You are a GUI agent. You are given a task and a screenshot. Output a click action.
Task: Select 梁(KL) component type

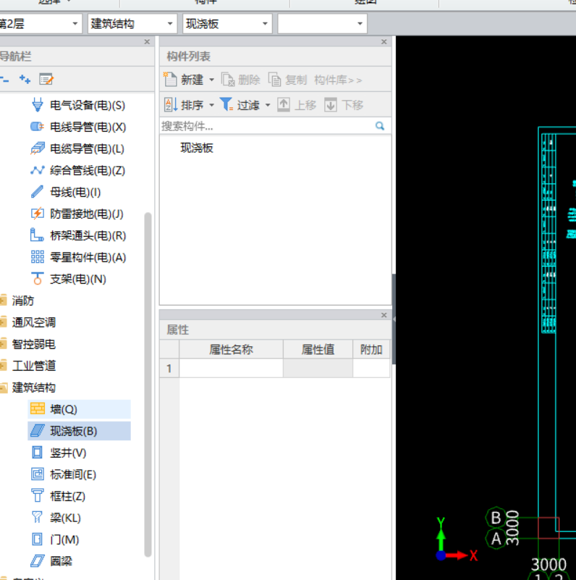click(x=56, y=518)
